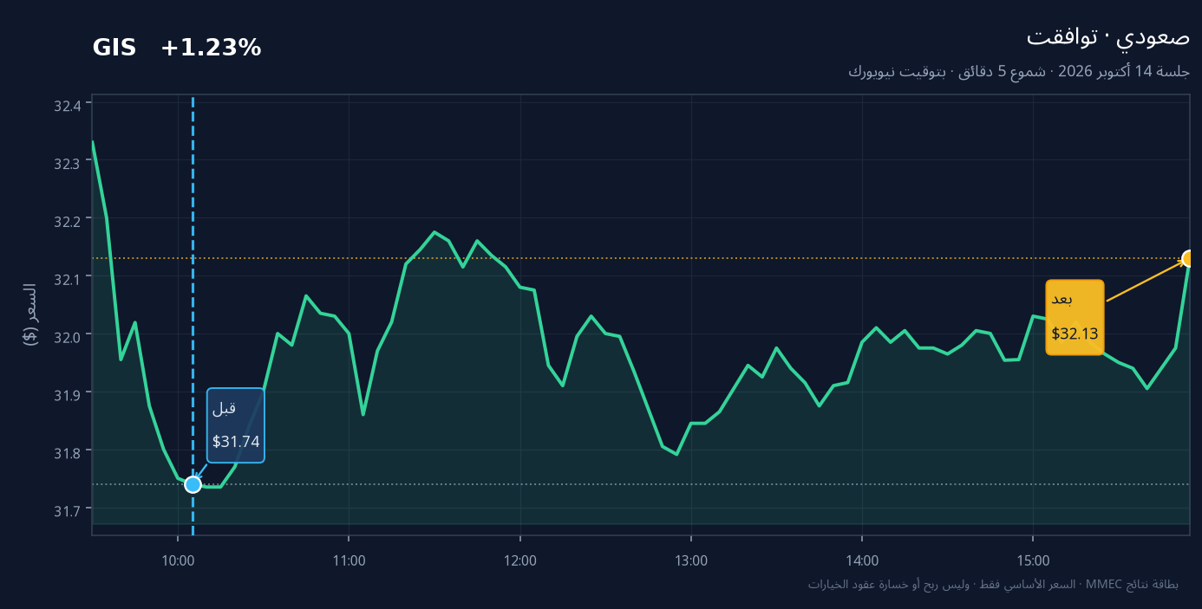
Task: Click the 10:00 time axis label
Action: (x=178, y=560)
